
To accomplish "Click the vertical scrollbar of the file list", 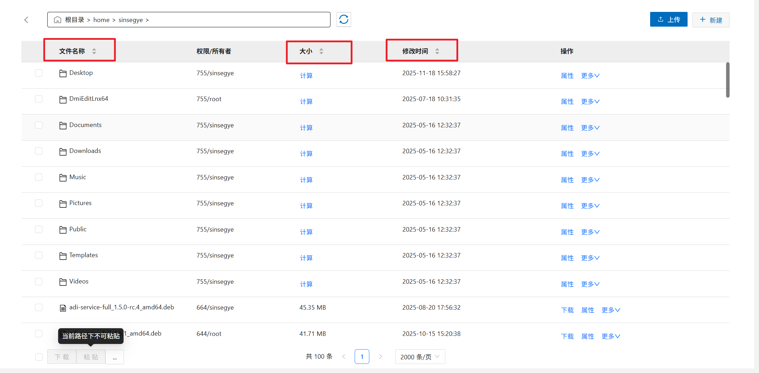I will [727, 80].
